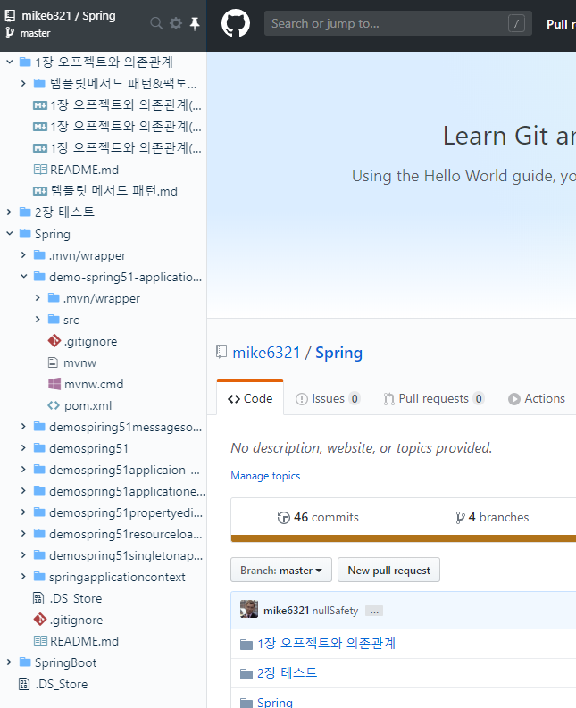The height and width of the screenshot is (708, 576).
Task: Click the commits history clock icon
Action: click(283, 518)
